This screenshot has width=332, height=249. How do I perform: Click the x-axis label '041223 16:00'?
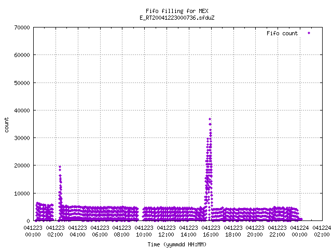pyautogui.click(x=211, y=231)
